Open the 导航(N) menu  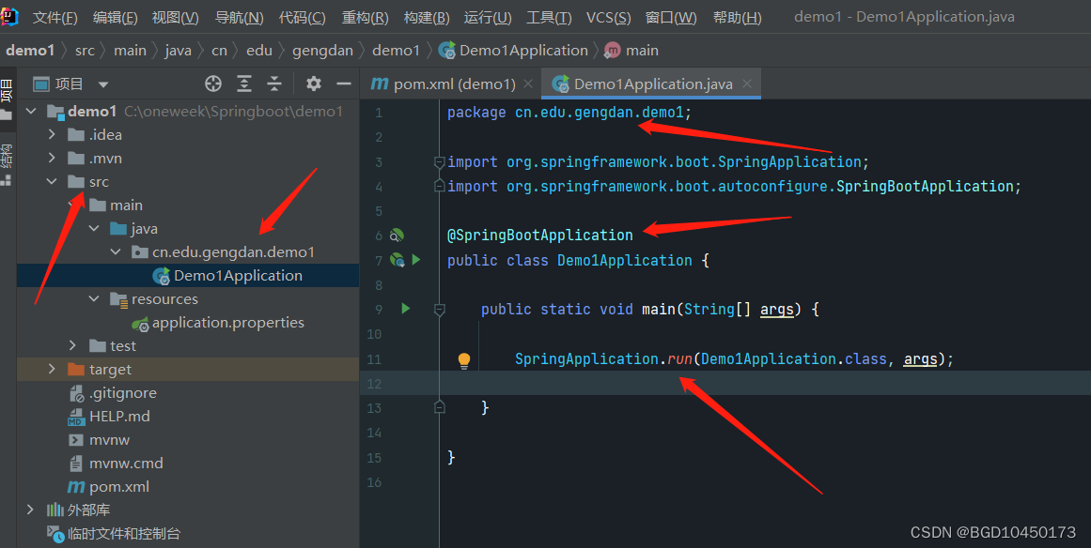coord(240,18)
